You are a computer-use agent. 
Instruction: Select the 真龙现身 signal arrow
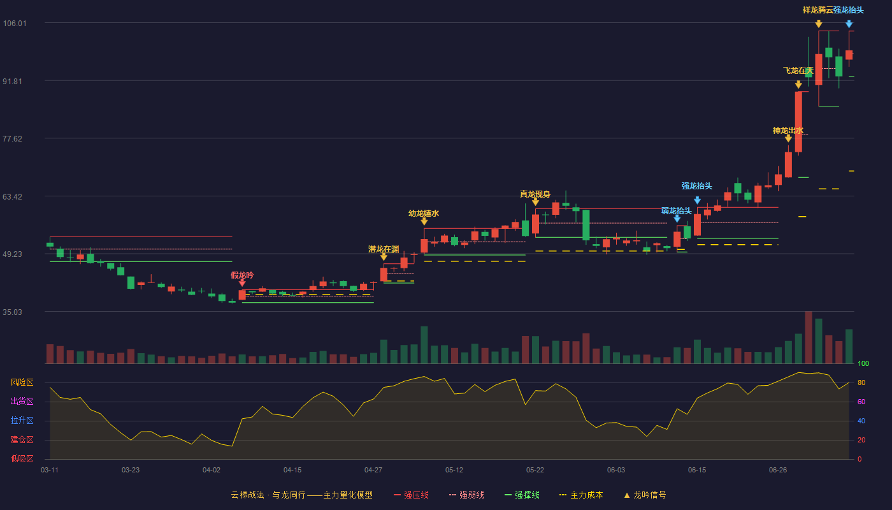535,202
